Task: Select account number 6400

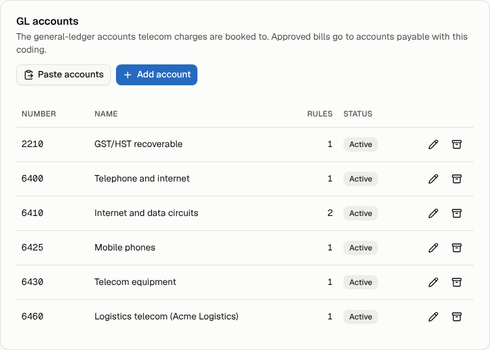Action: (33, 178)
